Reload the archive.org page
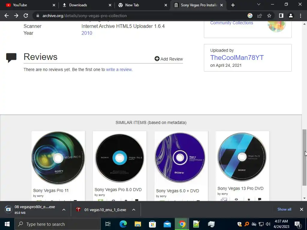The height and width of the screenshot is (230, 307). (26, 16)
